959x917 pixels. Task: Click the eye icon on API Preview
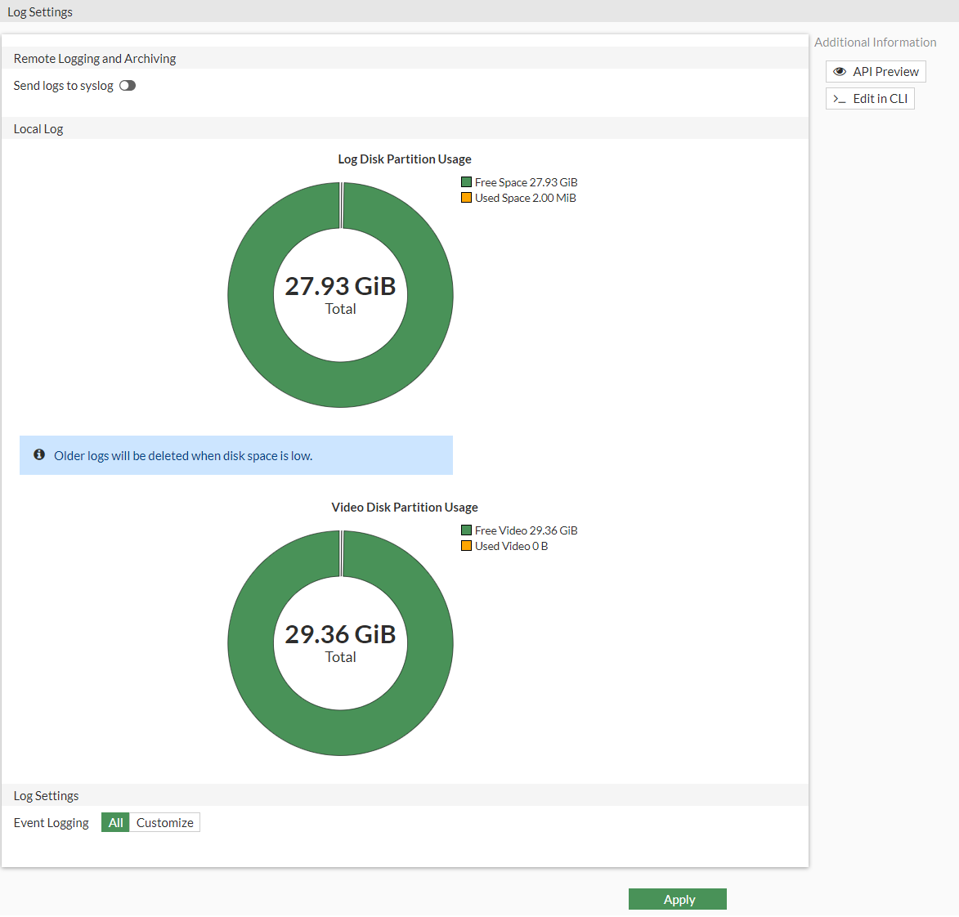(x=840, y=71)
